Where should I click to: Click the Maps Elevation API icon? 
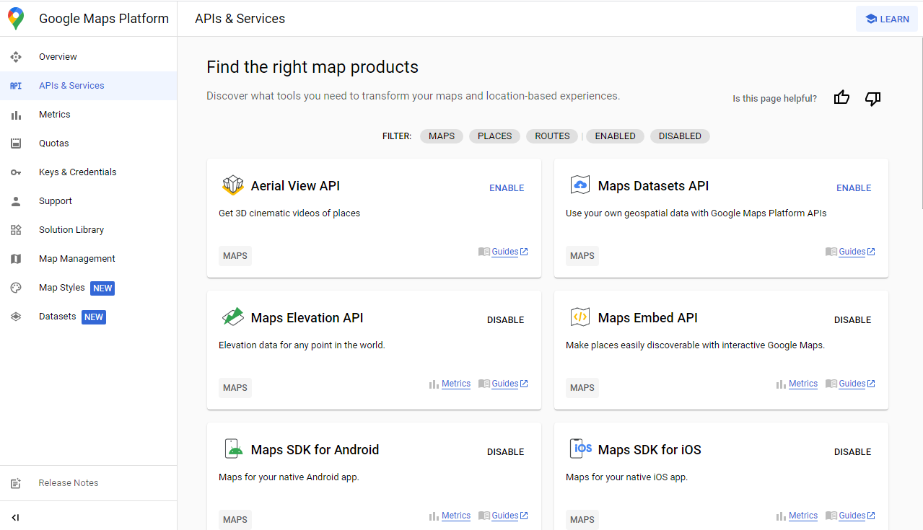point(233,317)
